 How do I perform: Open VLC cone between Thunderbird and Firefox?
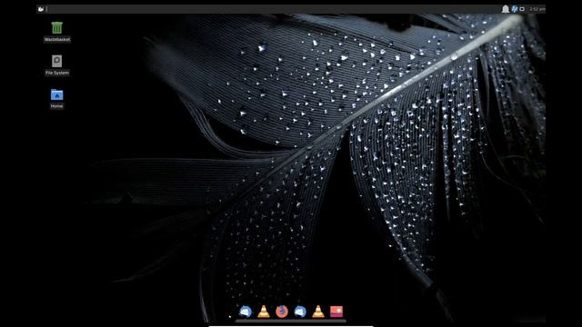[264, 312]
